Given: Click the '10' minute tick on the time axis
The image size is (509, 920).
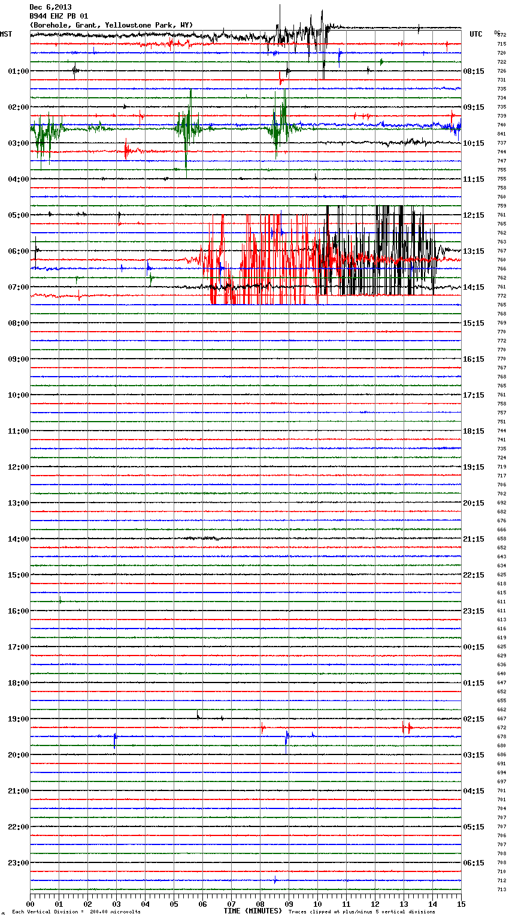Looking at the screenshot, I should click(x=317, y=904).
